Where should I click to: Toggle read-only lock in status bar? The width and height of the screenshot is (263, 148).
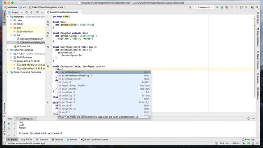tap(244, 143)
